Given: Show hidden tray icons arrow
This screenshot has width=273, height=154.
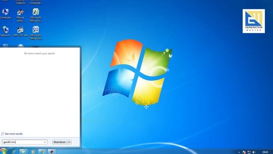Looking at the screenshot, I should click(x=239, y=152).
